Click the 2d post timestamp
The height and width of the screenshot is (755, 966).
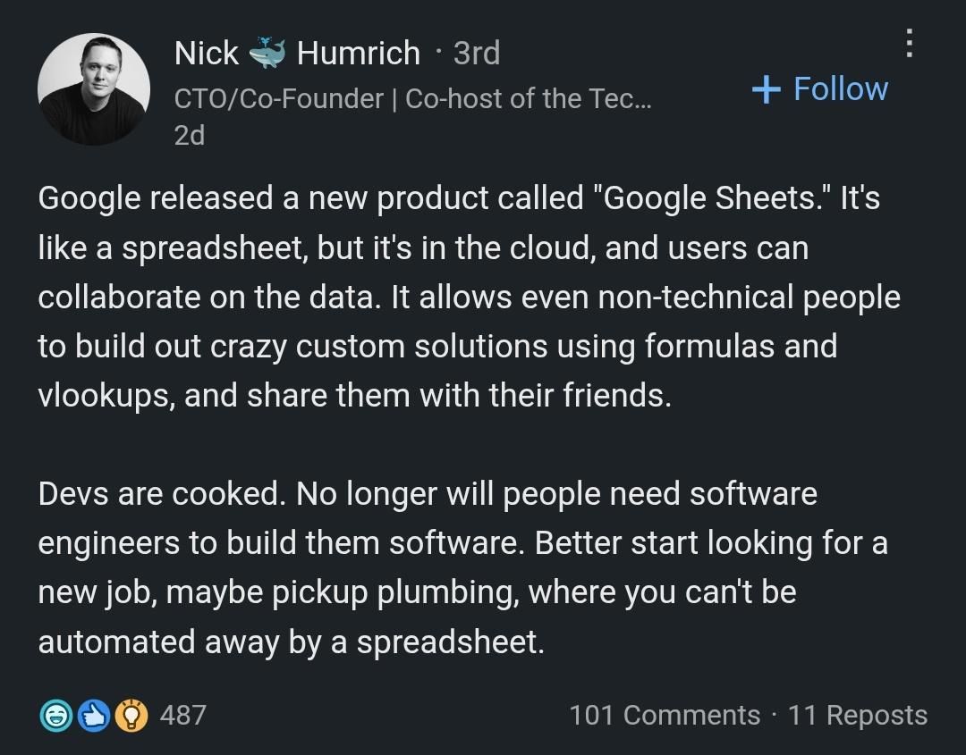(x=189, y=135)
